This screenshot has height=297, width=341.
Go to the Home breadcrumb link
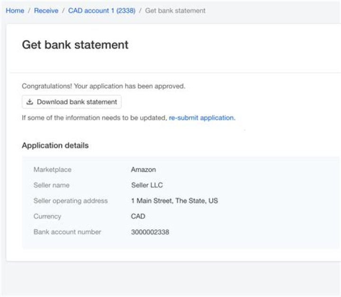tap(15, 10)
